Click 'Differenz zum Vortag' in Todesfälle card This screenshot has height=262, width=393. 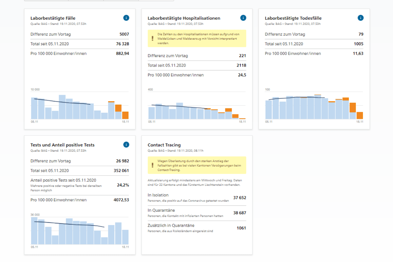pyautogui.click(x=285, y=34)
